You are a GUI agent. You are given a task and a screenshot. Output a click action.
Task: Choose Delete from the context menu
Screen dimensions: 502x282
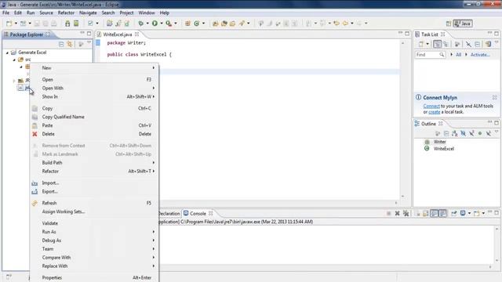pos(95,134)
